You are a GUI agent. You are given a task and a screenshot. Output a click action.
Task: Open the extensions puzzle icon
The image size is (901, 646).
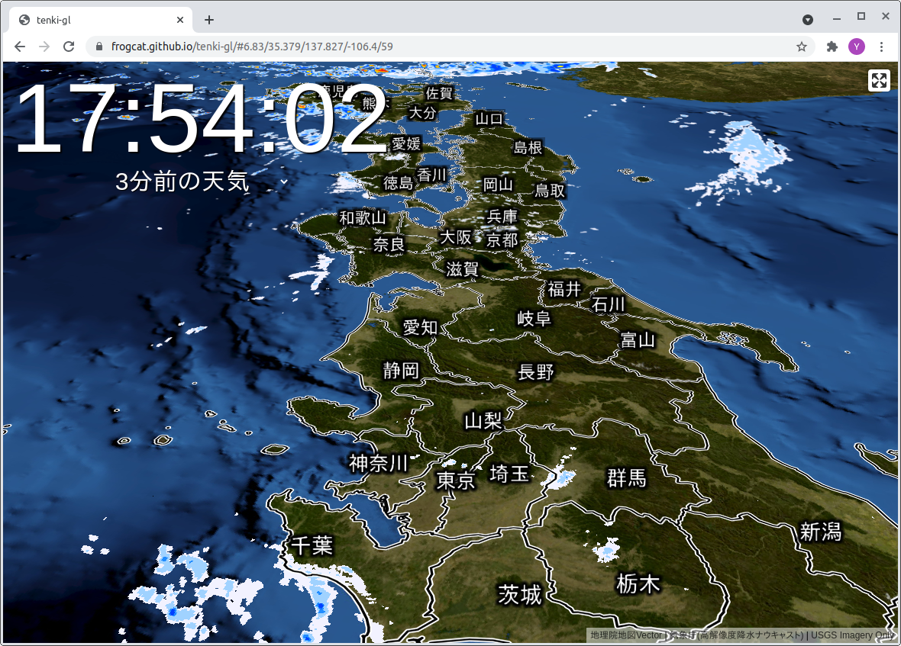coord(832,47)
